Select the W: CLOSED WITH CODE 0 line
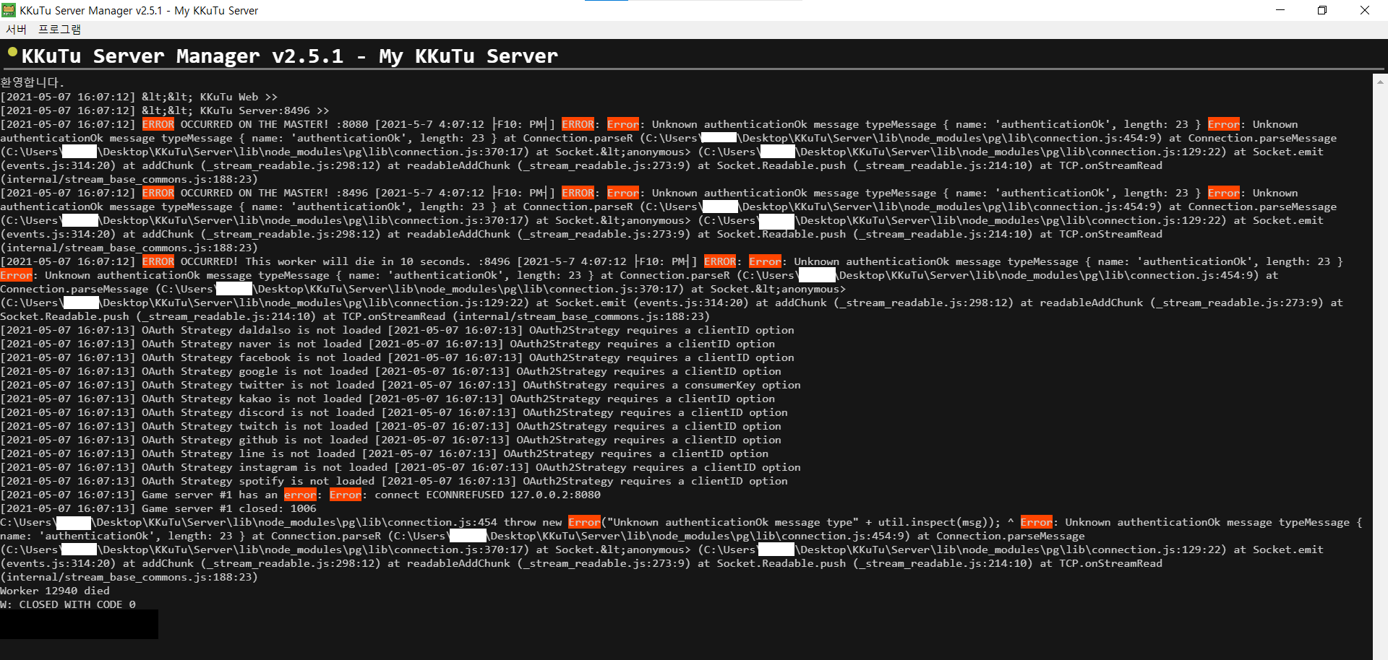This screenshot has height=660, width=1388. 67,604
